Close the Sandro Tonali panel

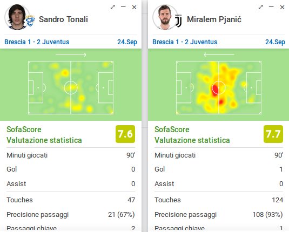coord(134,7)
